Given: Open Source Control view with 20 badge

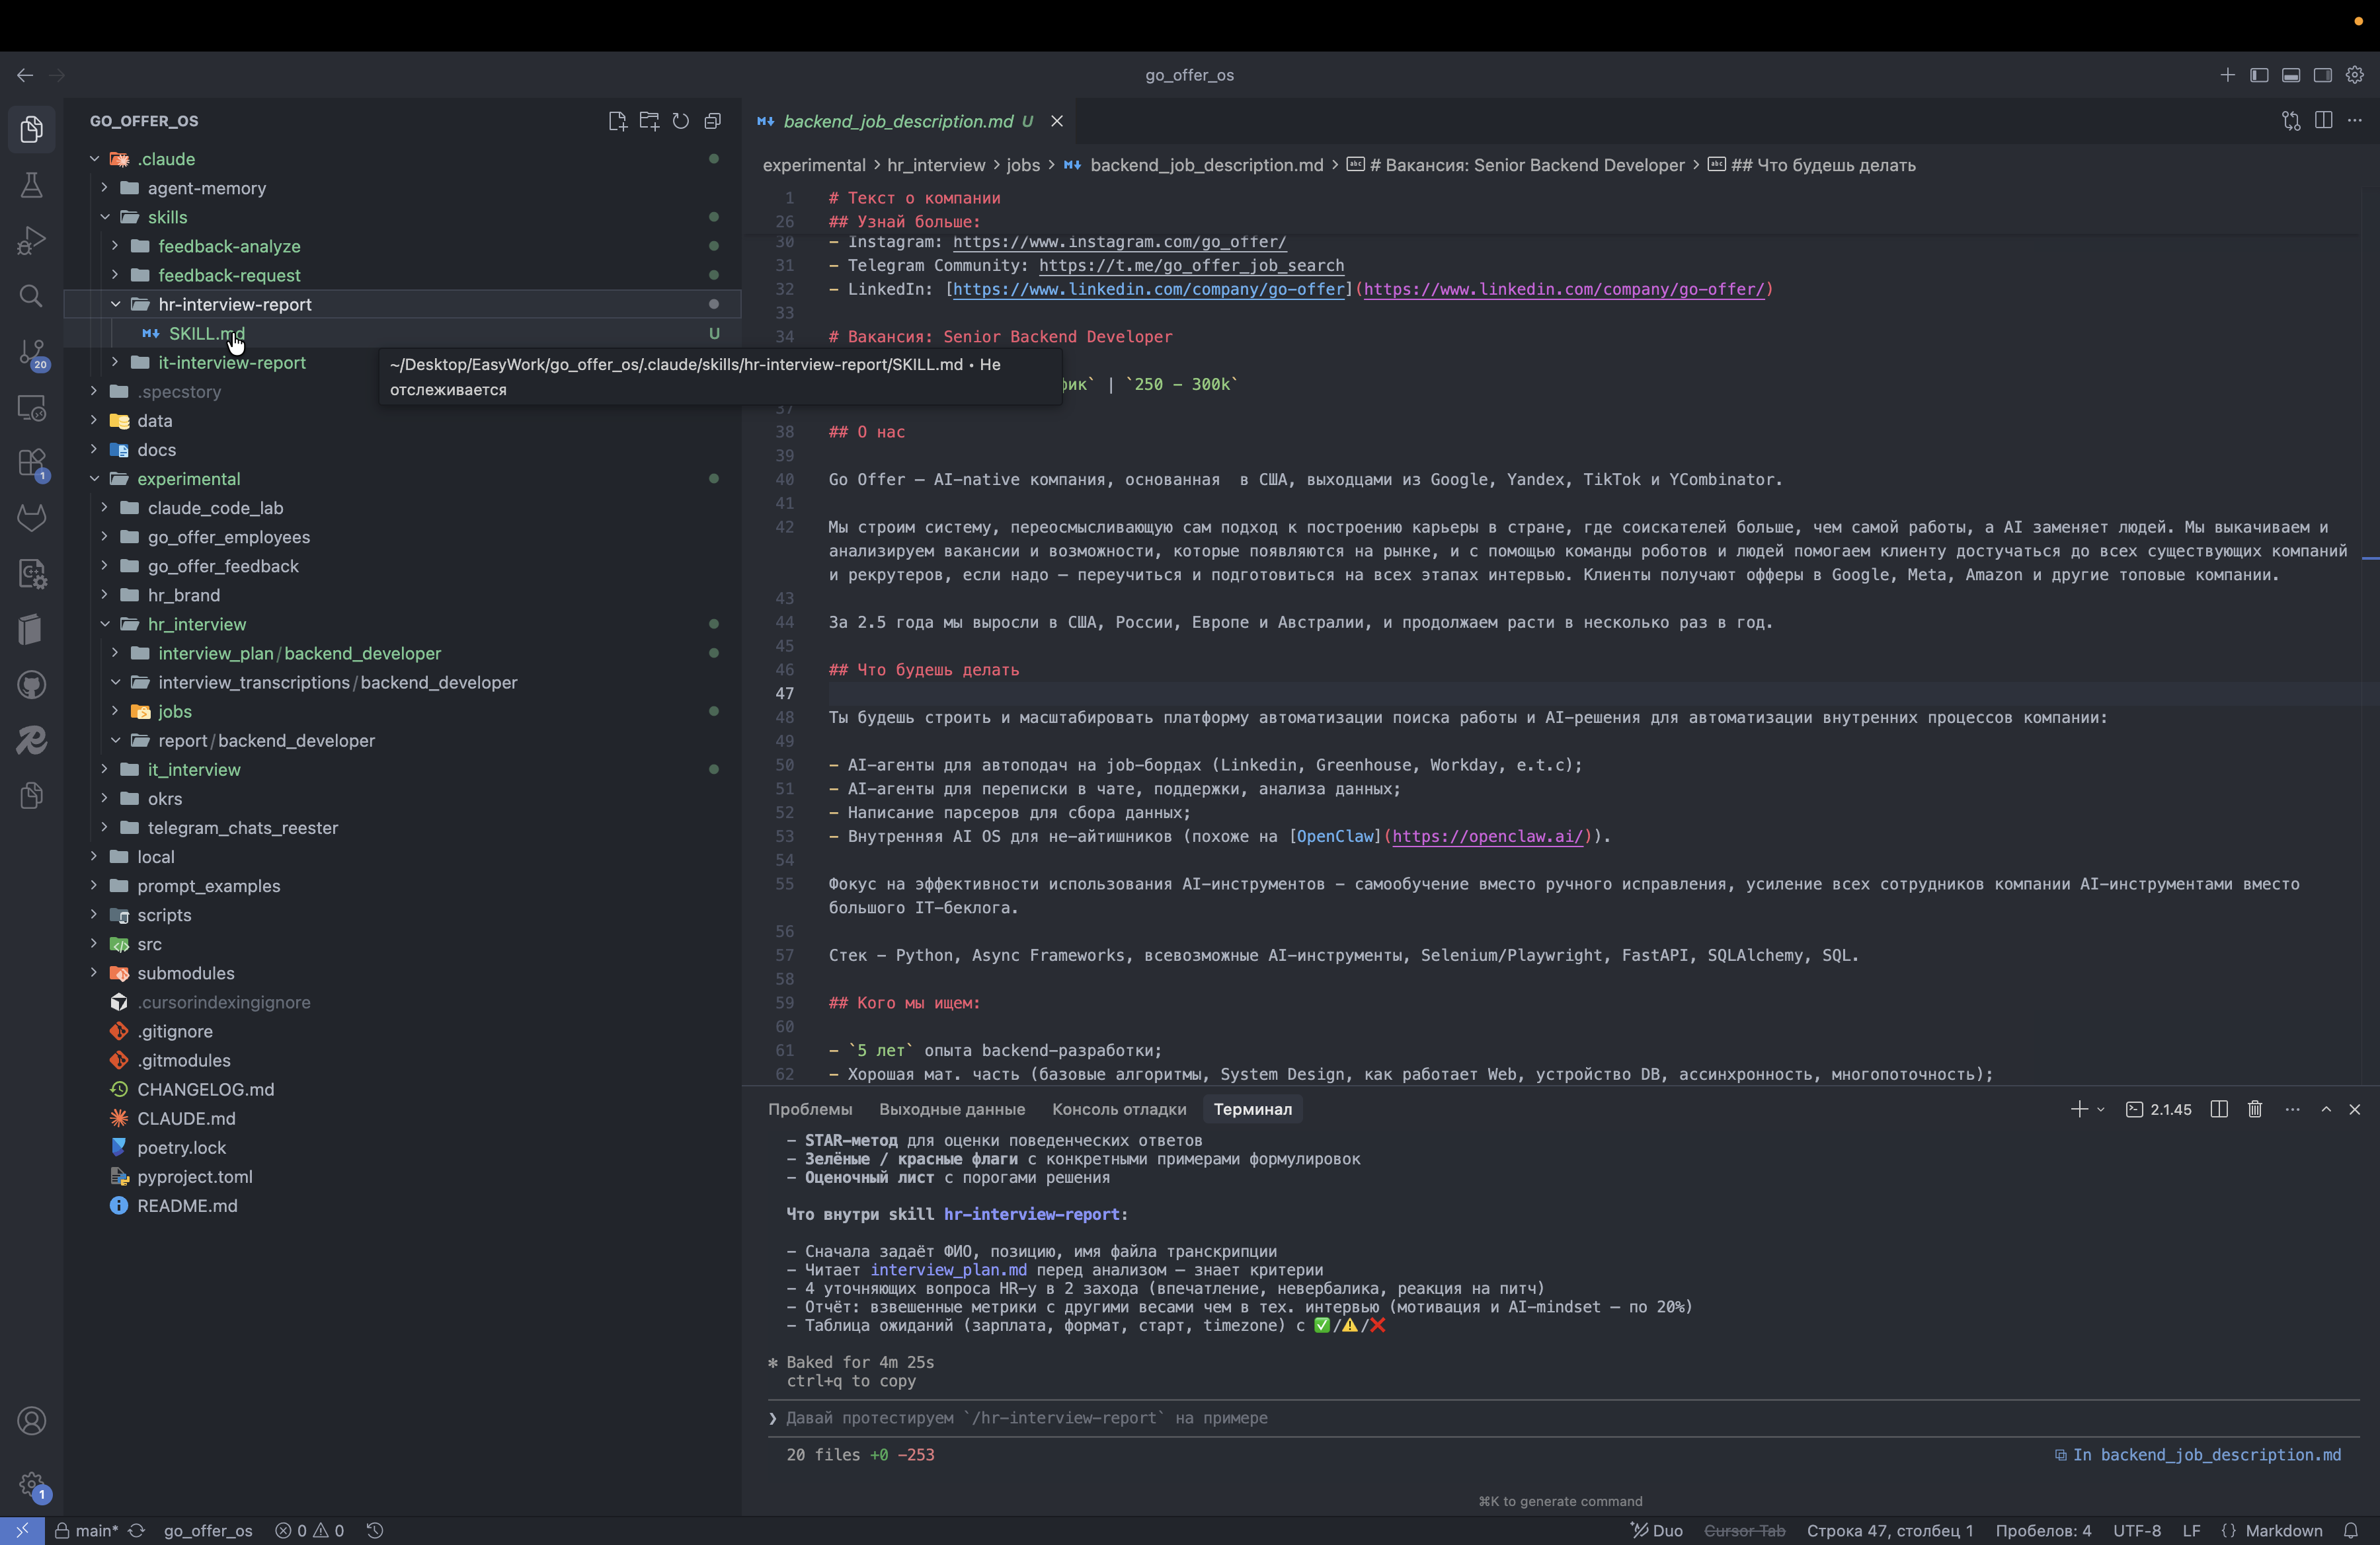Looking at the screenshot, I should (31, 352).
